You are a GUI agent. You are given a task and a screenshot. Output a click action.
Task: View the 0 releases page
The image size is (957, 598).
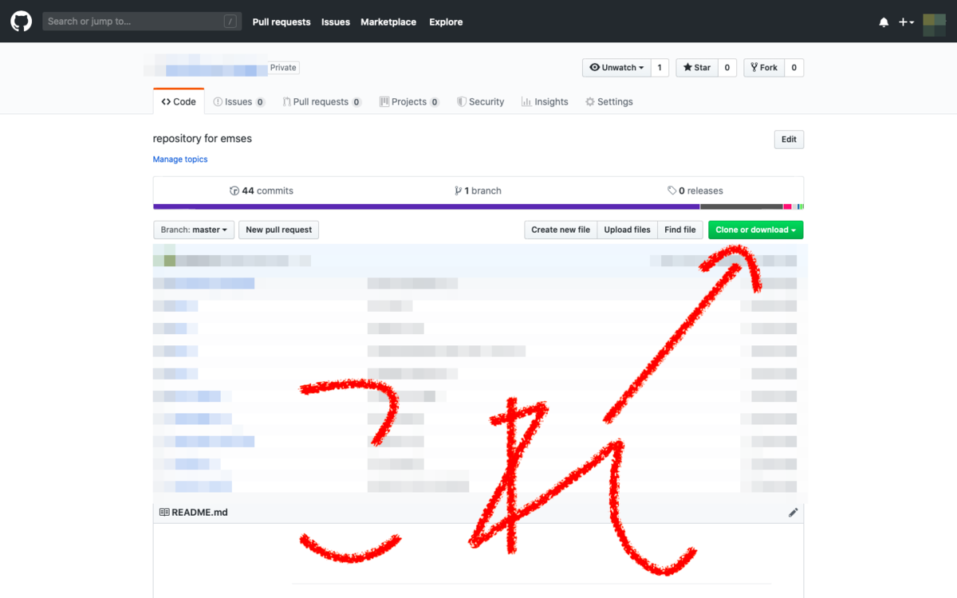coord(695,191)
